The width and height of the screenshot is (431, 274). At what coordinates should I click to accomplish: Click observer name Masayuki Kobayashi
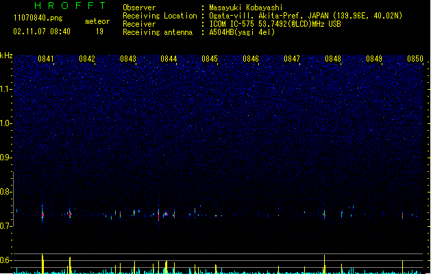coord(246,8)
